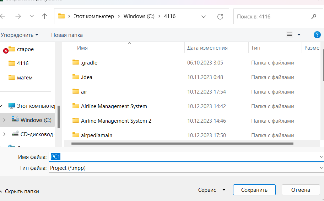Create a folder with 'Новая папка'
This screenshot has width=324, height=201.
[67, 35]
